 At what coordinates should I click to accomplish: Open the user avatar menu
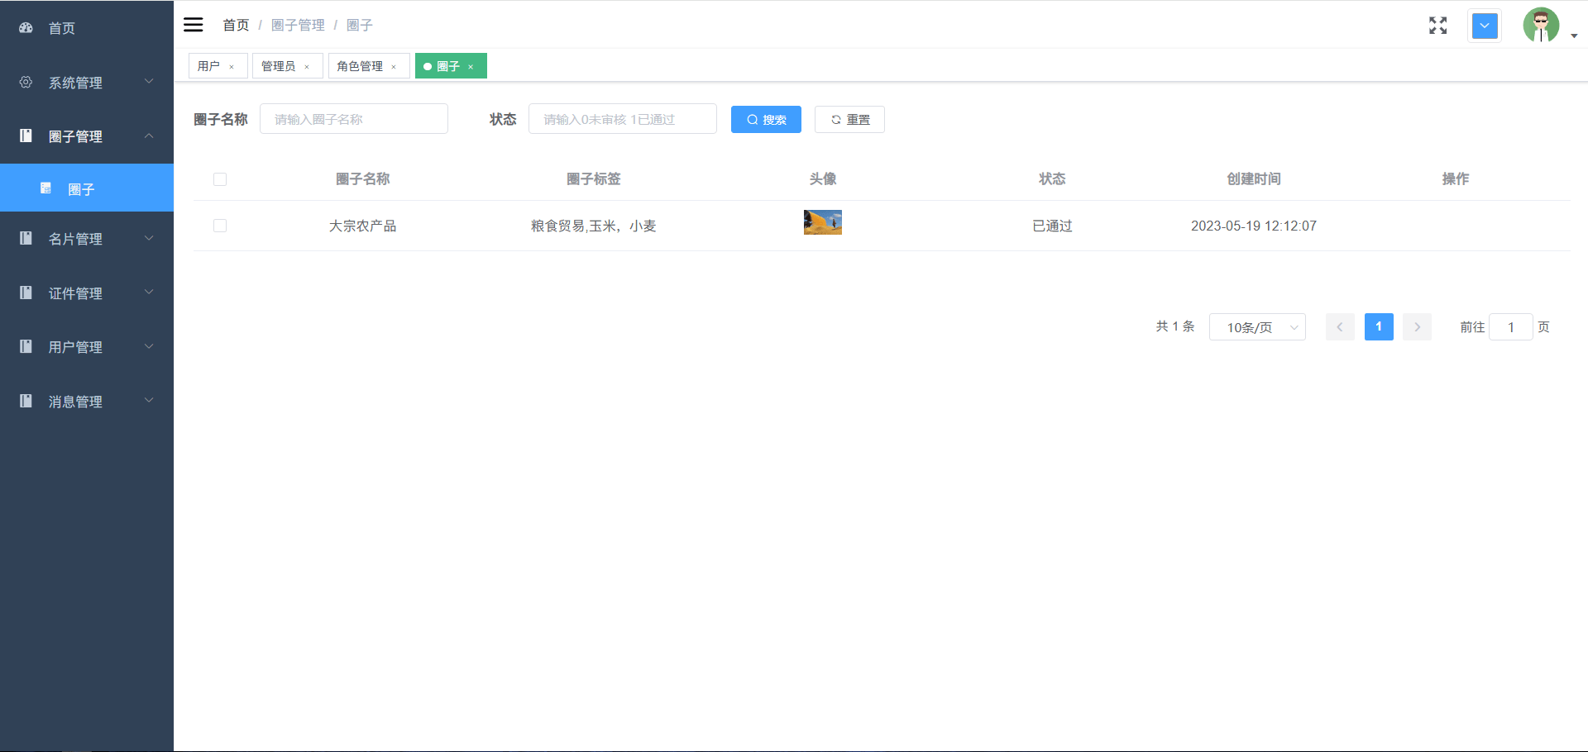1541,25
